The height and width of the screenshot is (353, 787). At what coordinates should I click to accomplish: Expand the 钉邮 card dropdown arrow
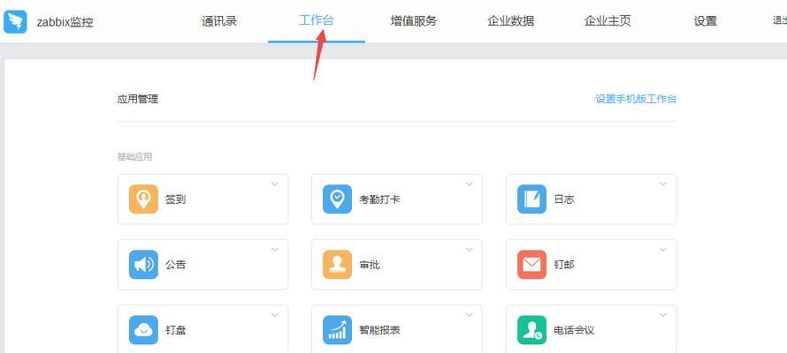pyautogui.click(x=663, y=250)
